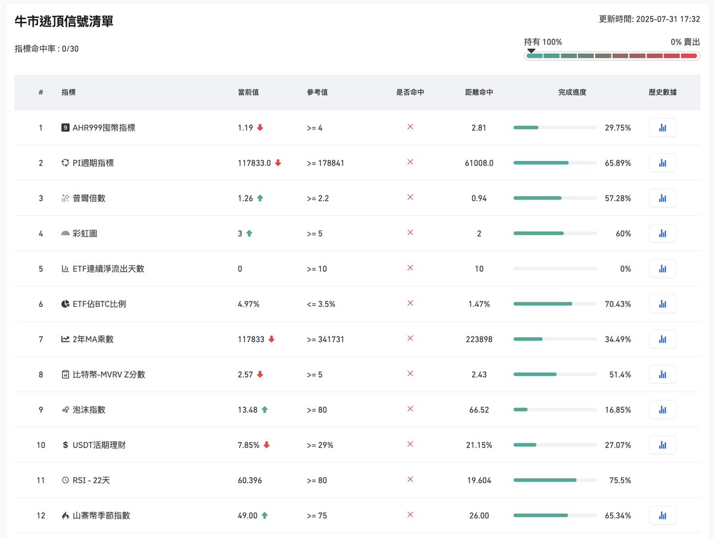
Task: View 山寨幣季節指數 historical data
Action: 663,515
